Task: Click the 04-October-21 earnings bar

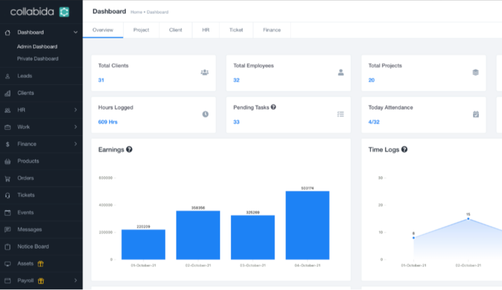Action: tap(307, 225)
